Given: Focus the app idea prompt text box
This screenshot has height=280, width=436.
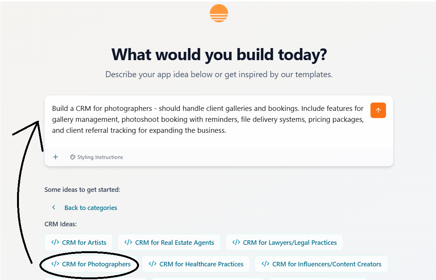Looking at the screenshot, I should (x=208, y=120).
